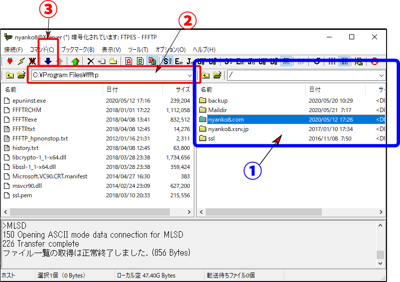Sort local files by 名前 column
Image resolution: width=400 pixels, height=282 pixels.
(x=52, y=90)
